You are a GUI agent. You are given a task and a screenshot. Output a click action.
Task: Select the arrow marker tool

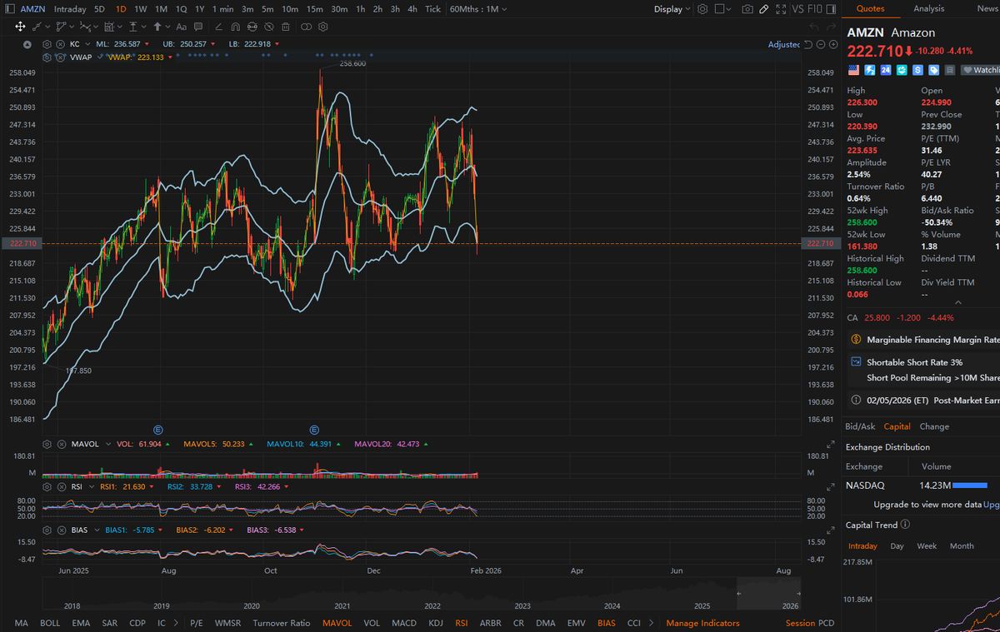157,27
